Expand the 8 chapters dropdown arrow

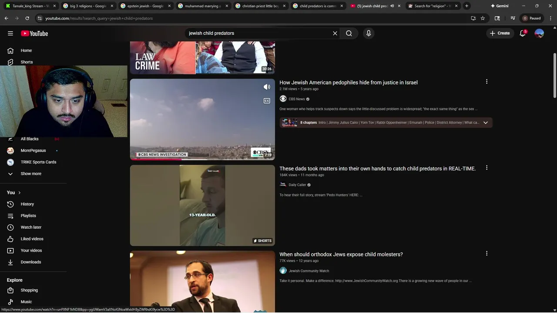coord(486,123)
